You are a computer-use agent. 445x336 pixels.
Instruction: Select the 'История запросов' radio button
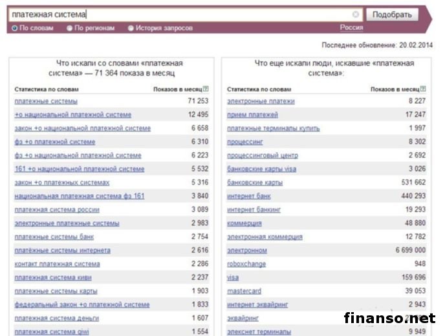coord(131,28)
